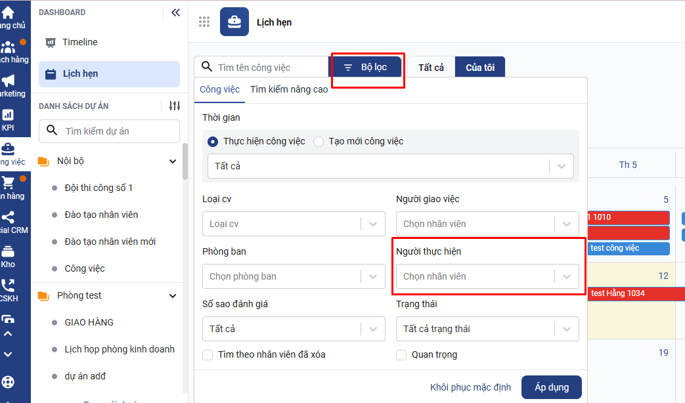Viewport: 685px width, 403px height.
Task: Open the Marketing megaphone icon
Action: point(8,81)
